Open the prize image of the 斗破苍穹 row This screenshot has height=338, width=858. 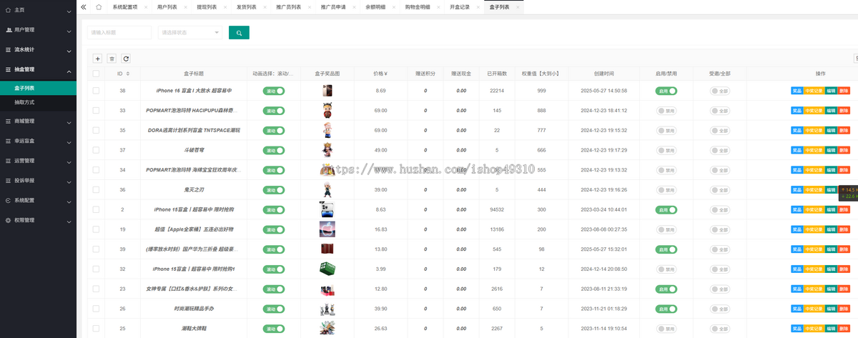tap(327, 150)
